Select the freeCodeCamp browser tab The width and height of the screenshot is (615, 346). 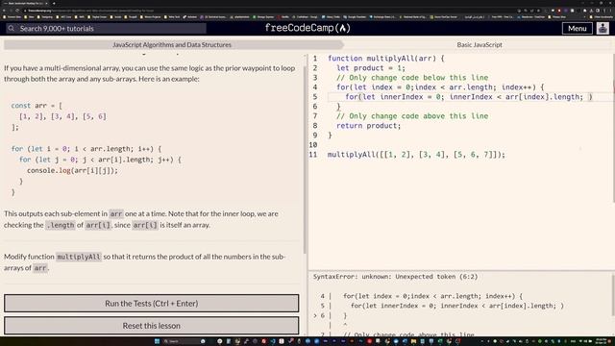click(25, 3)
